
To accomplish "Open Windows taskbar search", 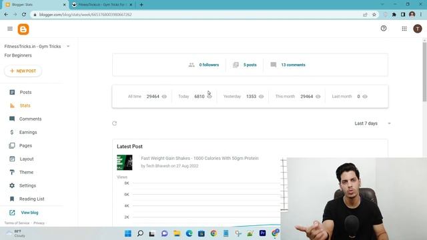I will tap(140, 233).
